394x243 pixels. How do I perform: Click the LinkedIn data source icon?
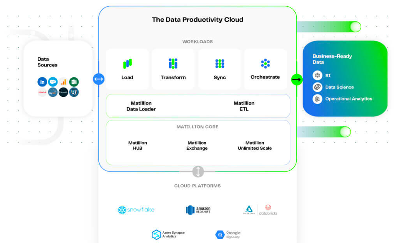point(42,82)
